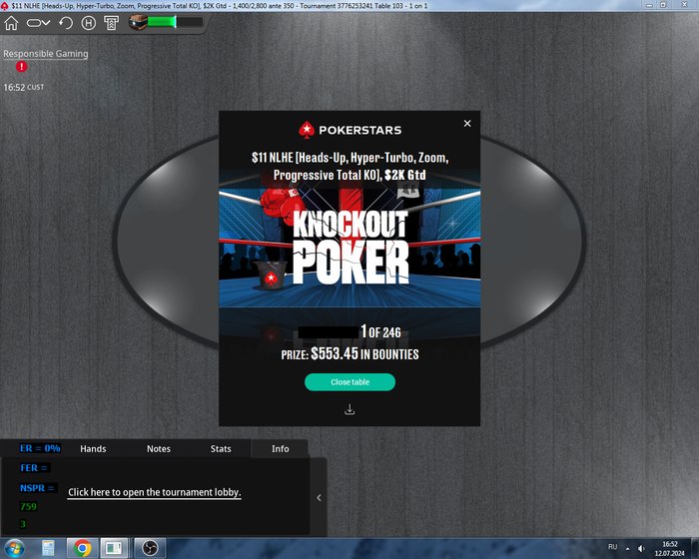Switch to the Notes tab

point(159,449)
